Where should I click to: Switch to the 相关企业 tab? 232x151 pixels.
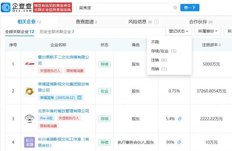[x=29, y=22]
